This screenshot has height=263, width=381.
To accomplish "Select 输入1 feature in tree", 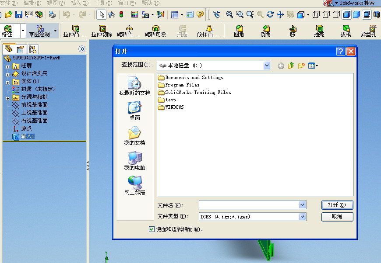I will (24, 136).
